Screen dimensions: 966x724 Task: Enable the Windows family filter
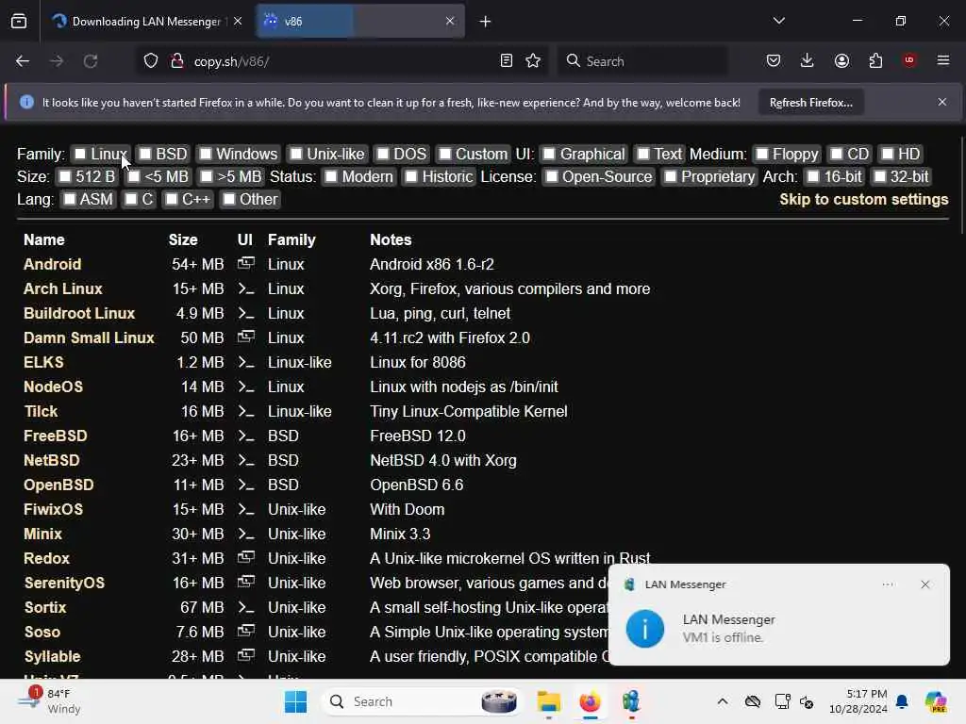click(x=205, y=154)
